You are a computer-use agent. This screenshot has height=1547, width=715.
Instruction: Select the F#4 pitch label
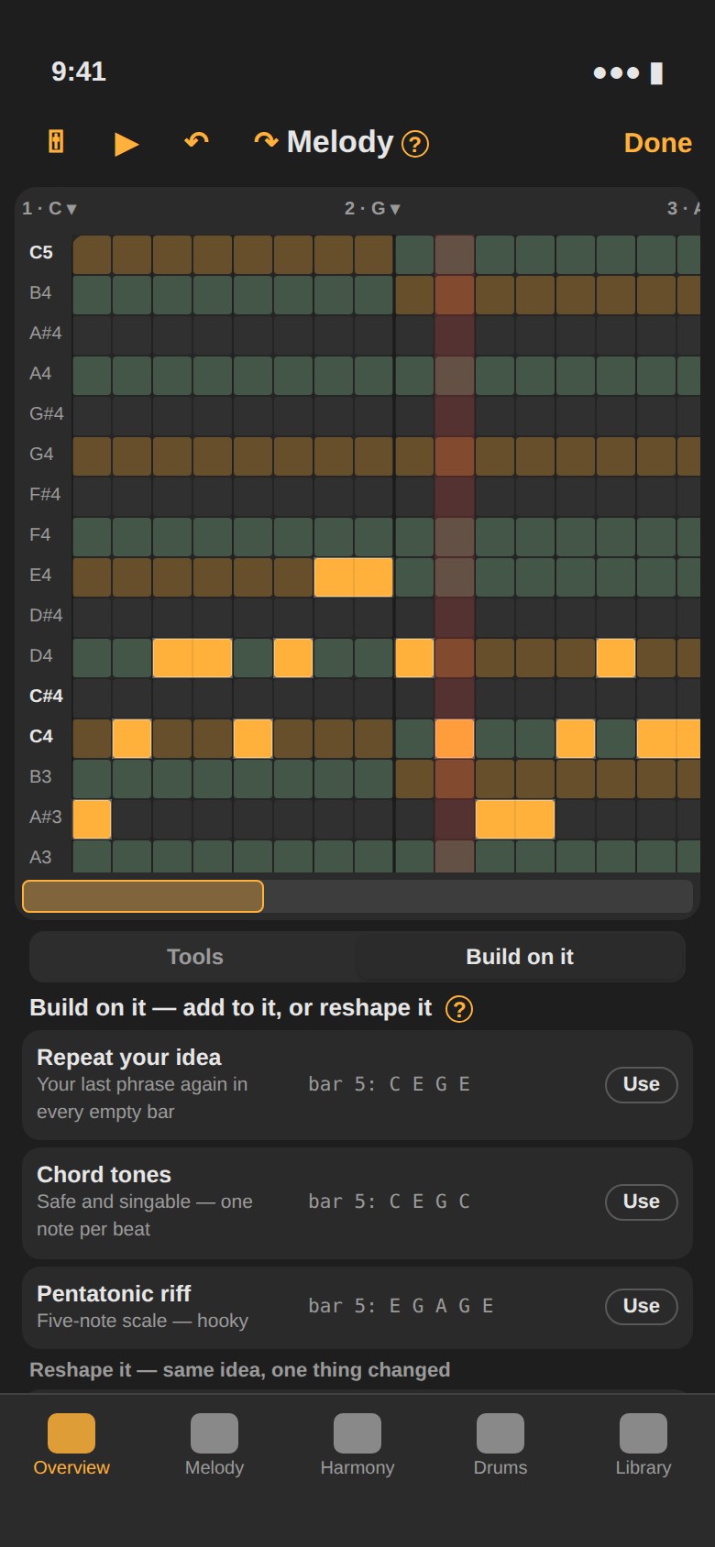coord(45,495)
